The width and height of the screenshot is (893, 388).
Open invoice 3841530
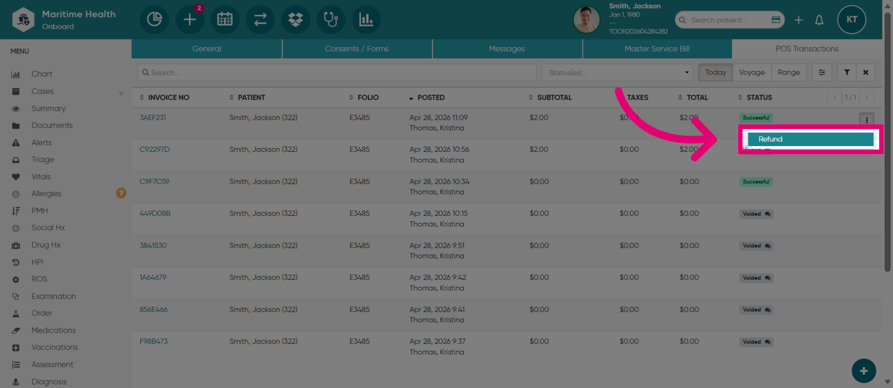[153, 246]
